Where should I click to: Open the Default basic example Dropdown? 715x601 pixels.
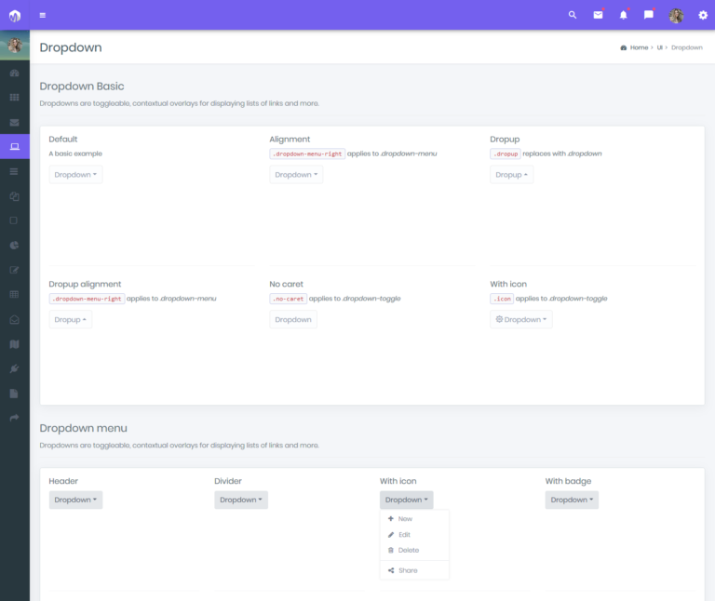75,175
